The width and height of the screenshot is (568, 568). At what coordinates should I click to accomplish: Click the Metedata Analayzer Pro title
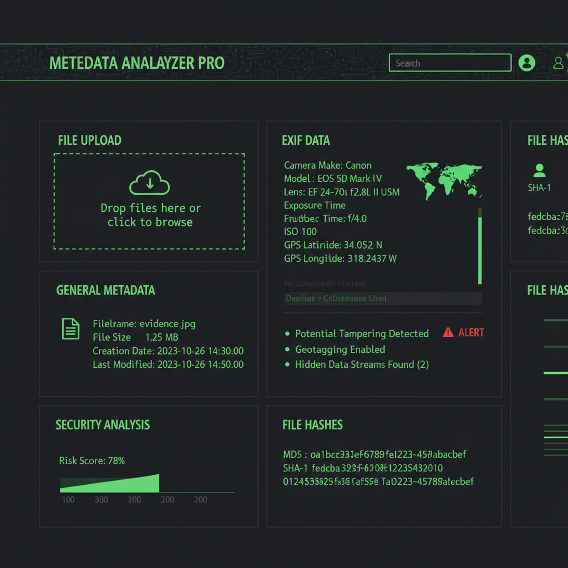click(136, 63)
